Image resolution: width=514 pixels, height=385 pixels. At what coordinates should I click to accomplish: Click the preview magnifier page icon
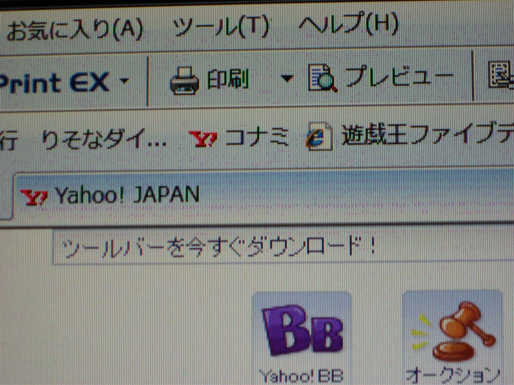(x=323, y=78)
